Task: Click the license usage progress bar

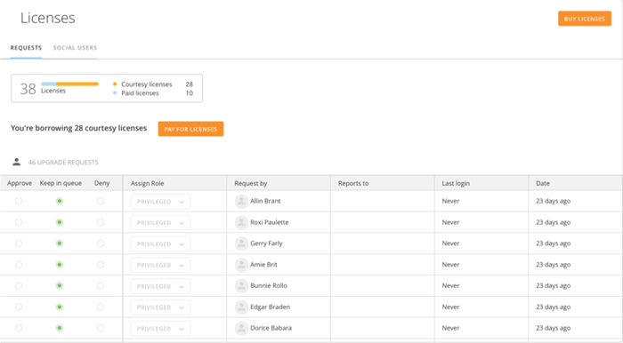Action: (x=70, y=84)
